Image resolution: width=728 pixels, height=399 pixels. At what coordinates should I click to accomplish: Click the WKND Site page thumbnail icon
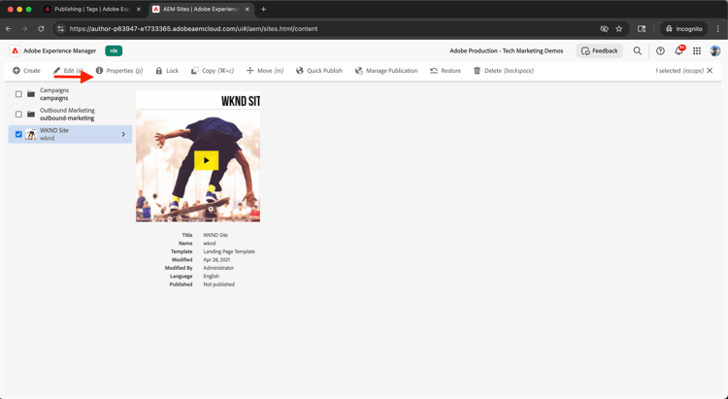31,134
